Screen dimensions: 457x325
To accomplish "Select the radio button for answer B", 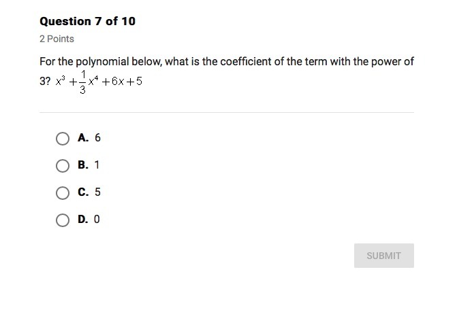I will click(63, 165).
